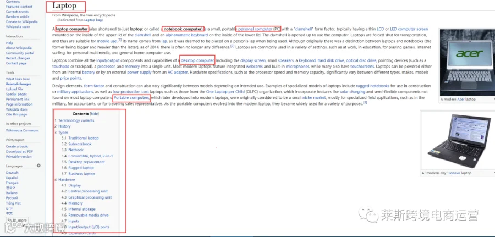
Task: Switch language to Deutsch
Action: [x=12, y=173]
